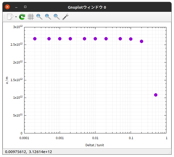Maximize the Gnuplot window
Image resolution: width=174 pixels, height=157 pixels.
coord(25,7)
